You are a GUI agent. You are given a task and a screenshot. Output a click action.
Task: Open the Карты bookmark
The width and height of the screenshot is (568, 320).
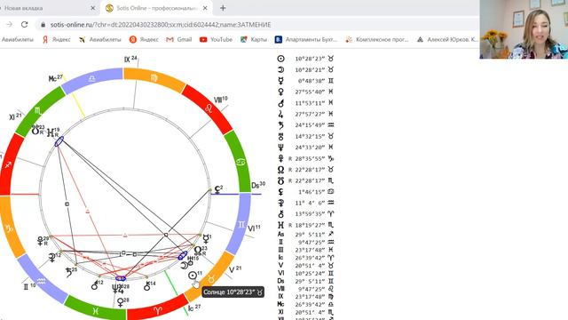pyautogui.click(x=254, y=39)
